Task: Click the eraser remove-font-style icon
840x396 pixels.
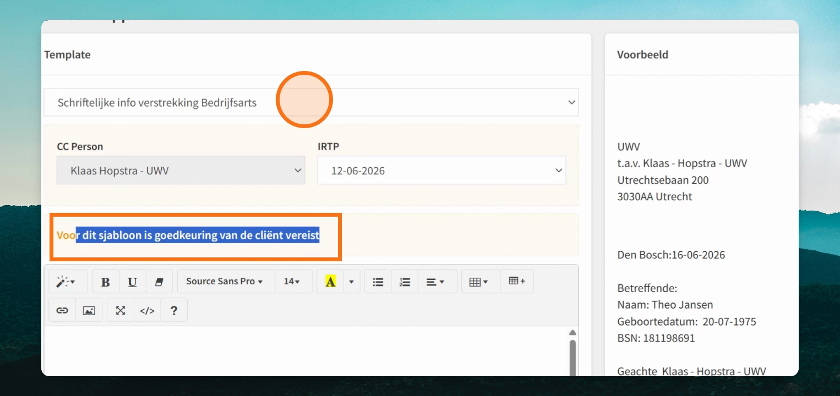Action: click(x=159, y=282)
